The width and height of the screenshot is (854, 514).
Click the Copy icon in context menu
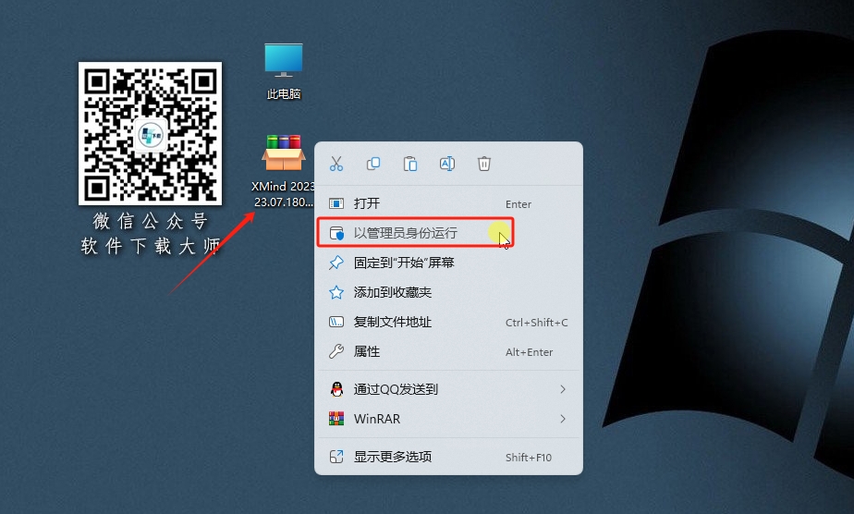[373, 164]
